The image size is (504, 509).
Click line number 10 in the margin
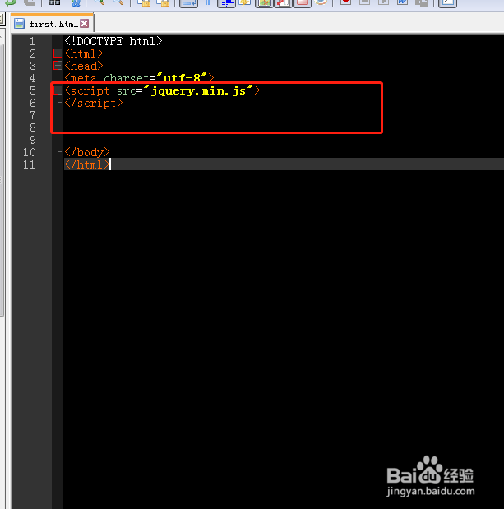pyautogui.click(x=30, y=152)
